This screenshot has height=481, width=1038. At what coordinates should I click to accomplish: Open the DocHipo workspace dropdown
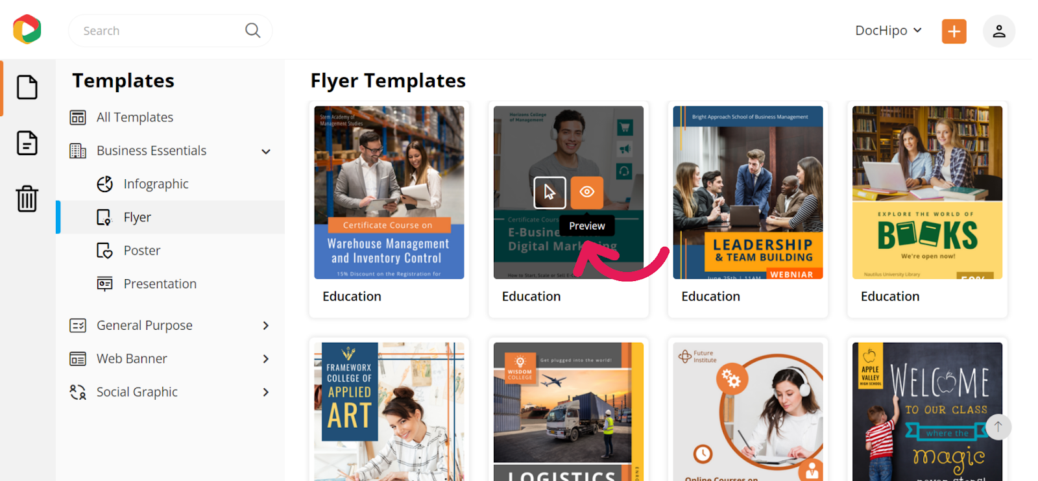tap(888, 31)
